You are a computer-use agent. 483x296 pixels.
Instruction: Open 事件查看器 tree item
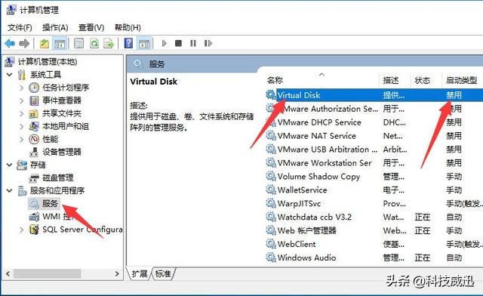pyautogui.click(x=62, y=100)
